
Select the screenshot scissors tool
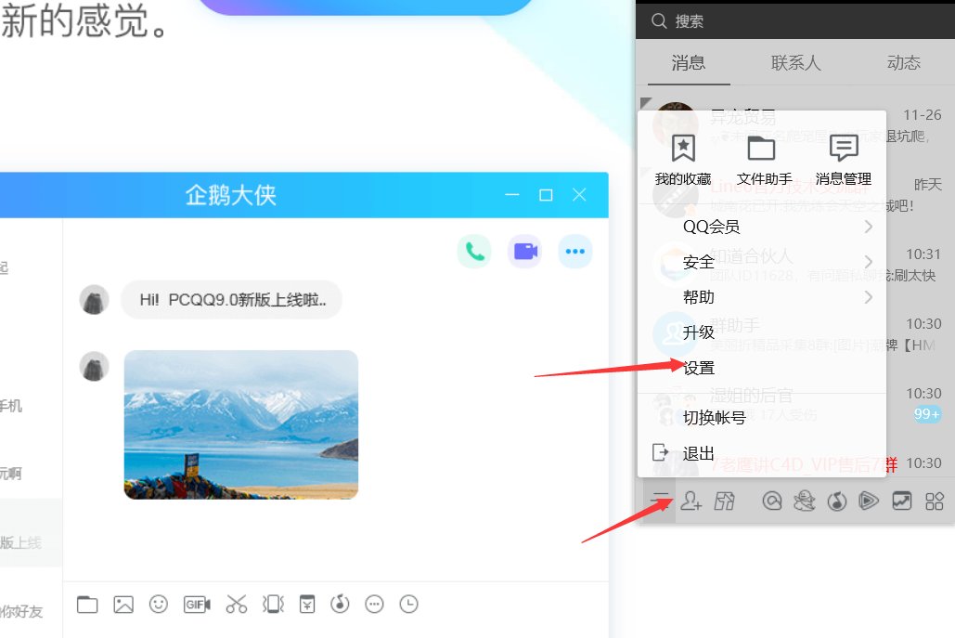pyautogui.click(x=237, y=604)
